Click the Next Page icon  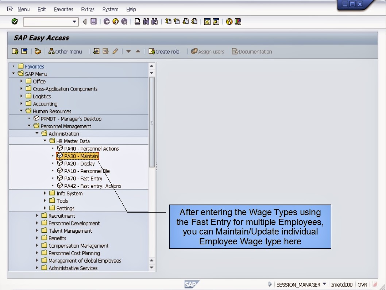point(186,22)
